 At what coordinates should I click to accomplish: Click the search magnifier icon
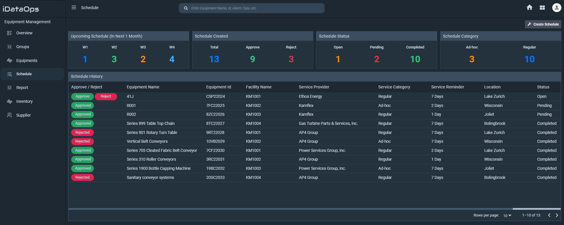click(x=186, y=8)
